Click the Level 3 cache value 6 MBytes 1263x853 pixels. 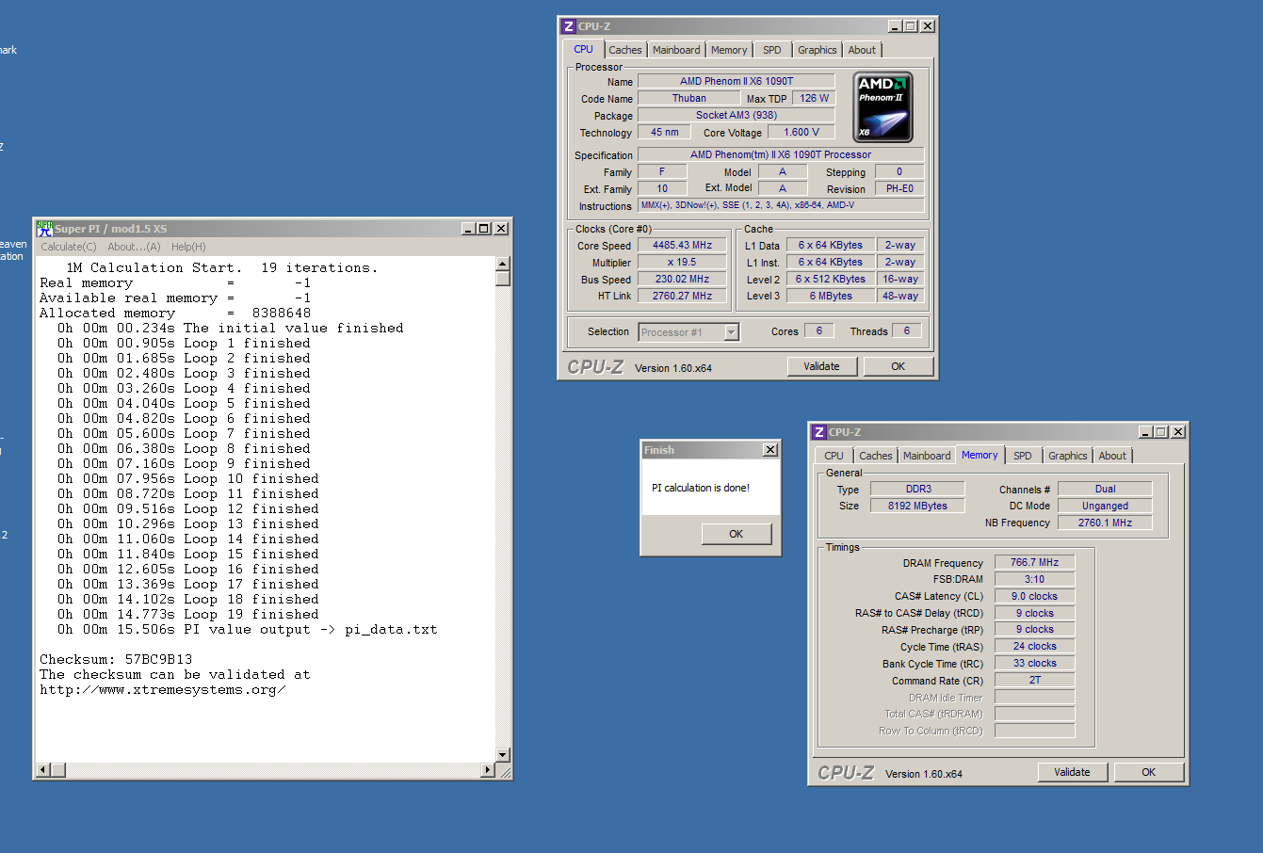click(x=831, y=296)
